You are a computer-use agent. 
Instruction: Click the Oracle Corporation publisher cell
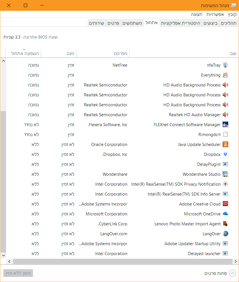pyautogui.click(x=109, y=144)
